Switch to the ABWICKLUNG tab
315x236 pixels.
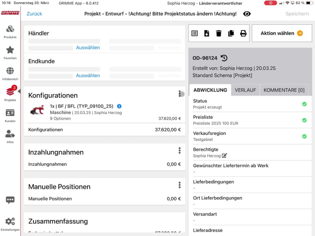tap(210, 90)
